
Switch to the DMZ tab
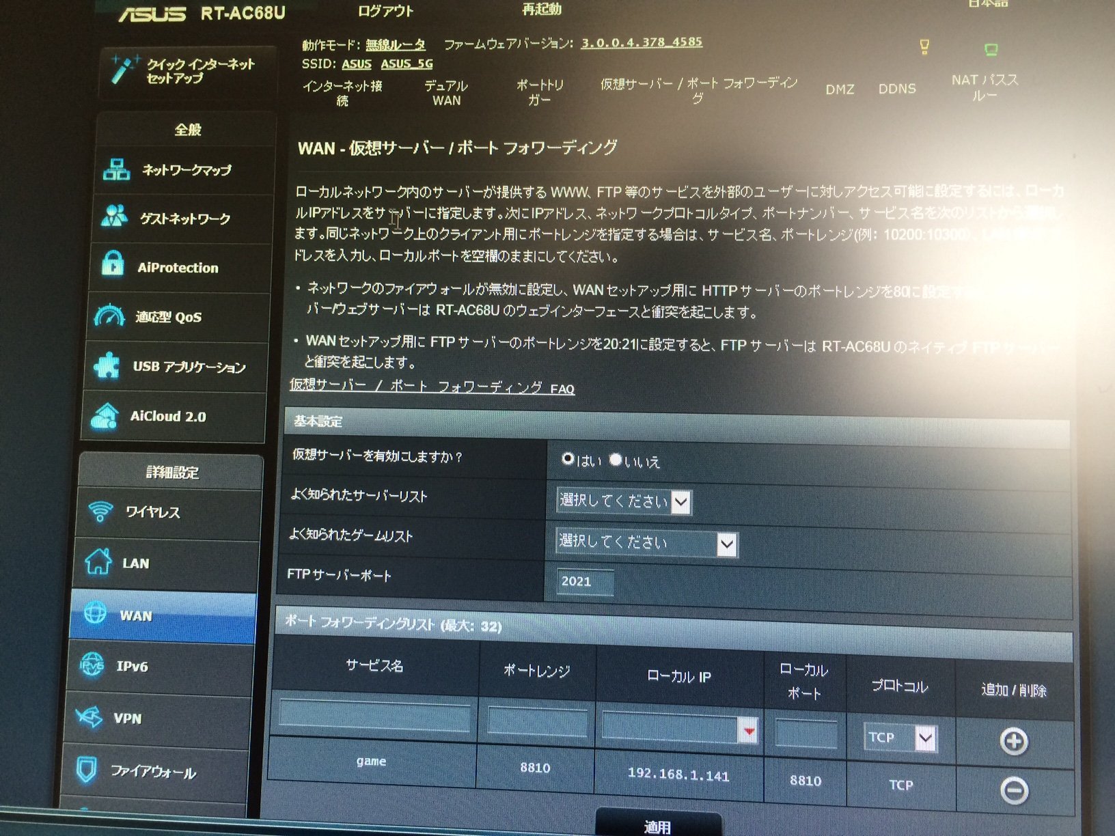(x=840, y=89)
